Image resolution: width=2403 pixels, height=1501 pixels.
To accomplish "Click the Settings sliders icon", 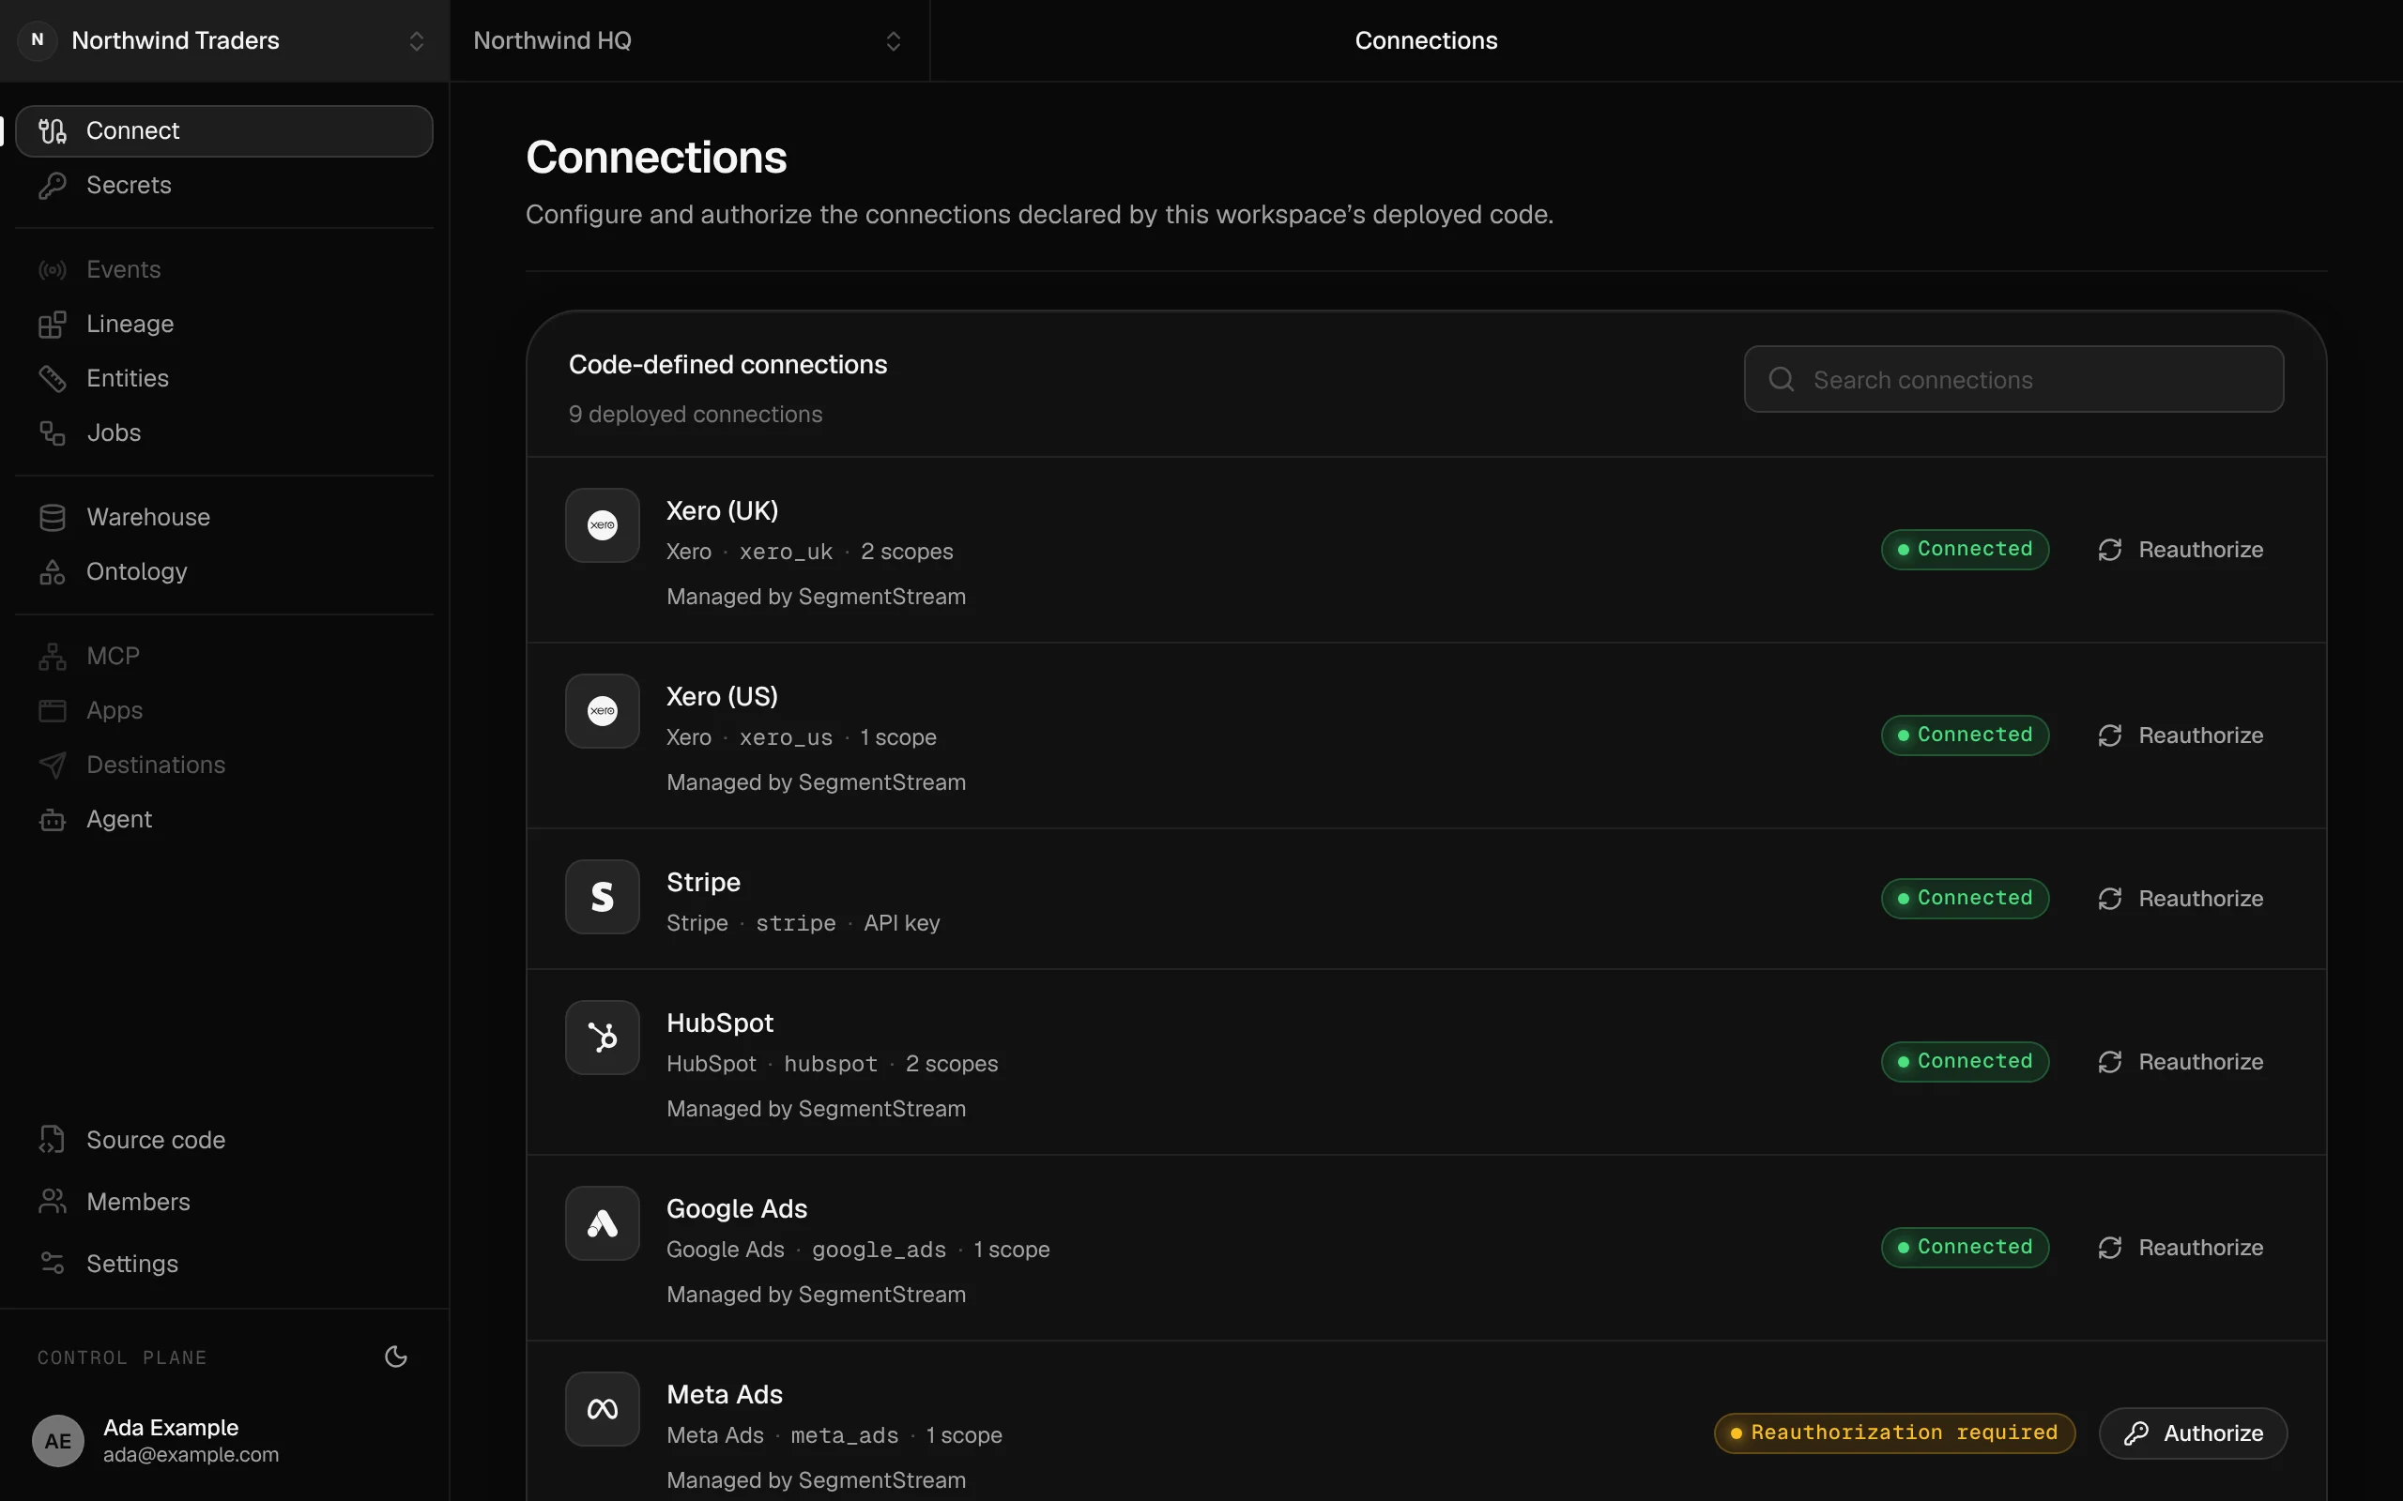I will point(53,1264).
